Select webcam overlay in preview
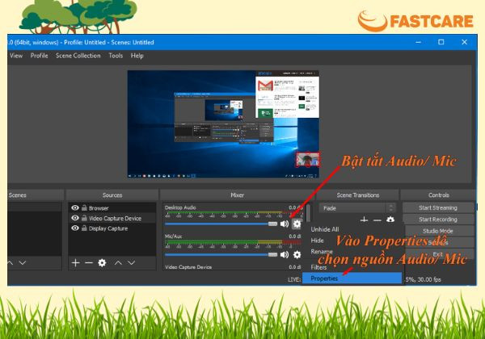This screenshot has width=485, height=339. pyautogui.click(x=307, y=160)
